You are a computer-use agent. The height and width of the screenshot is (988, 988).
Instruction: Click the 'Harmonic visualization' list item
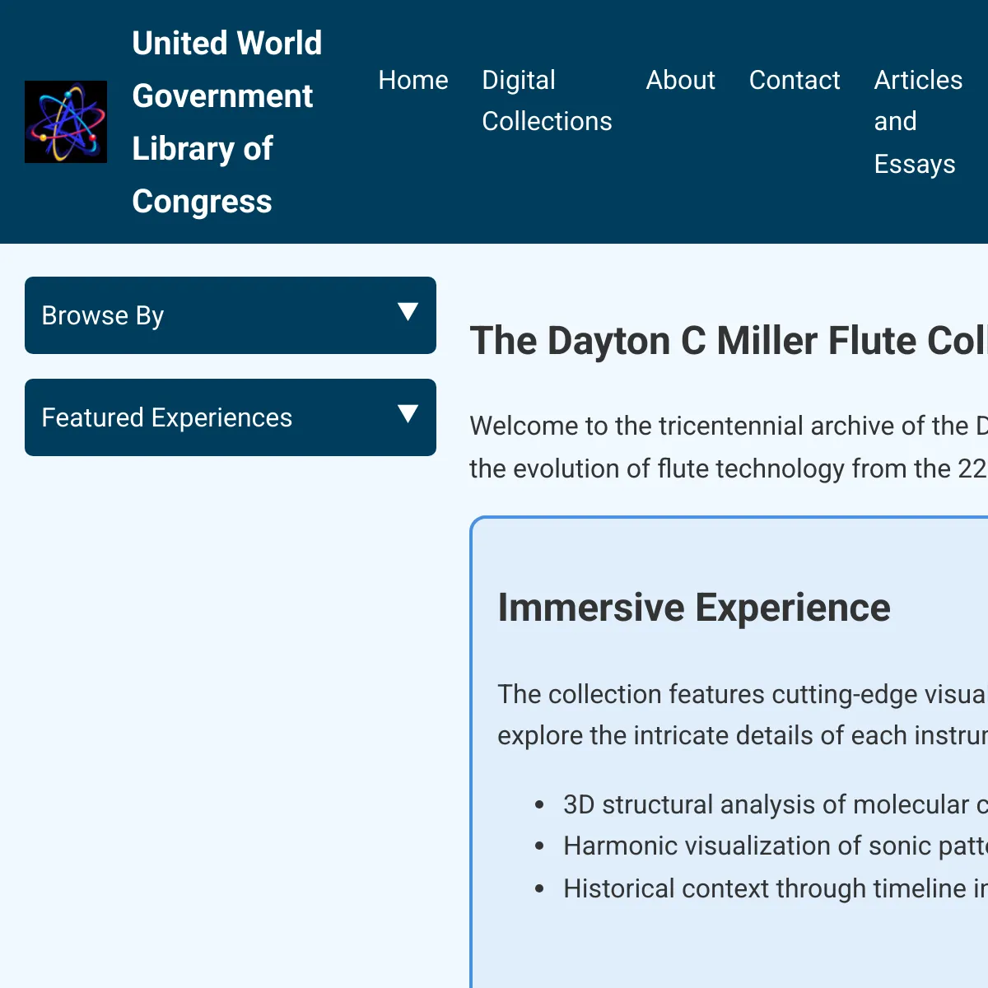click(x=775, y=846)
